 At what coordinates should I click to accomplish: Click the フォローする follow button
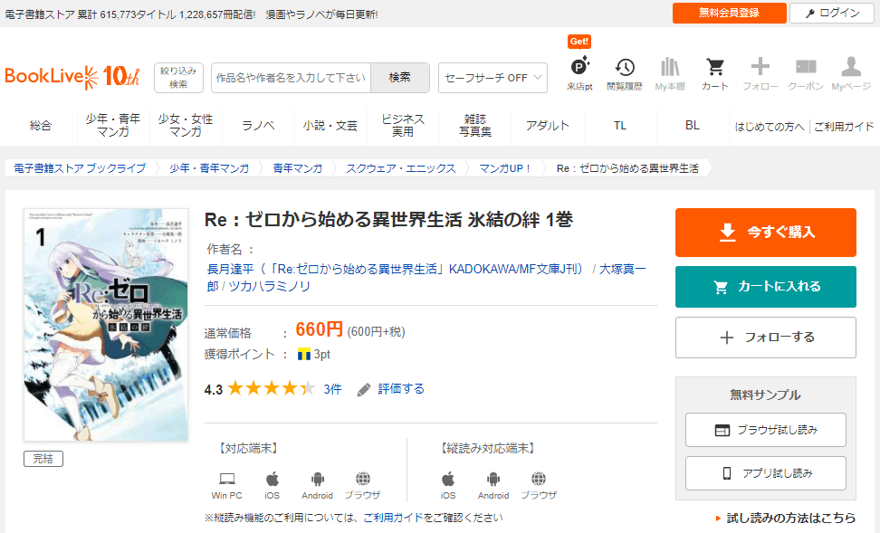coord(766,338)
